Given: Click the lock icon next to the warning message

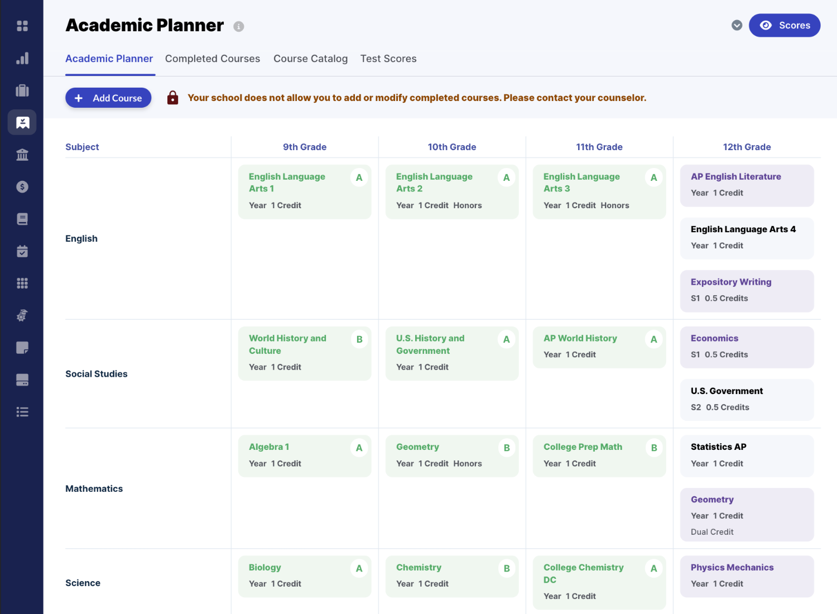Looking at the screenshot, I should pyautogui.click(x=172, y=97).
